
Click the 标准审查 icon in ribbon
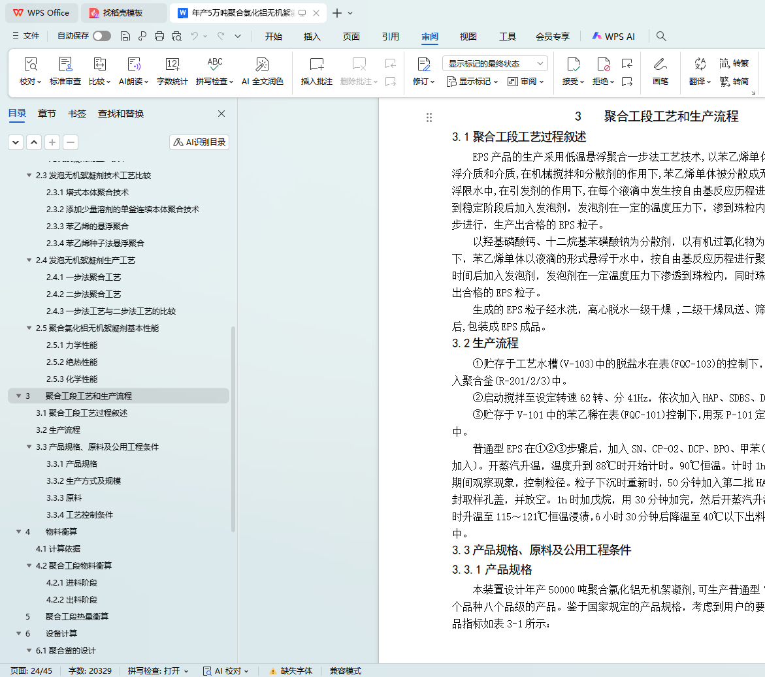click(65, 65)
